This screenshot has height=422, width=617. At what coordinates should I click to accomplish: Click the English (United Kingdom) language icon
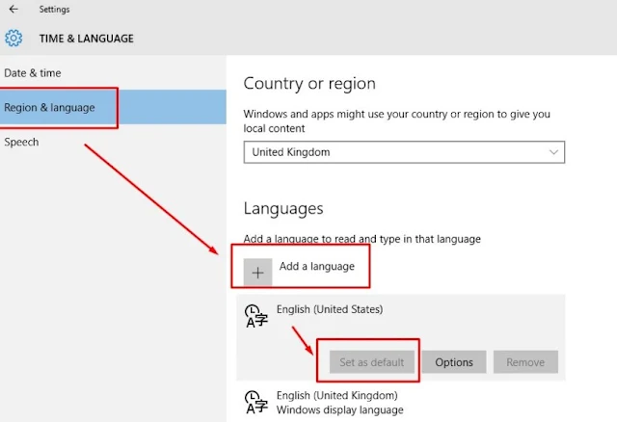tap(256, 403)
